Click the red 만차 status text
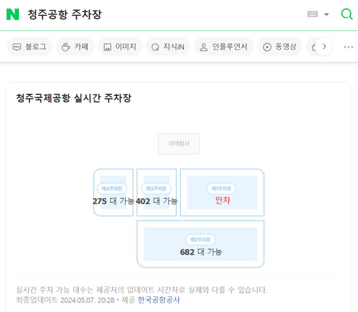This screenshot has width=358, height=312. (x=223, y=200)
